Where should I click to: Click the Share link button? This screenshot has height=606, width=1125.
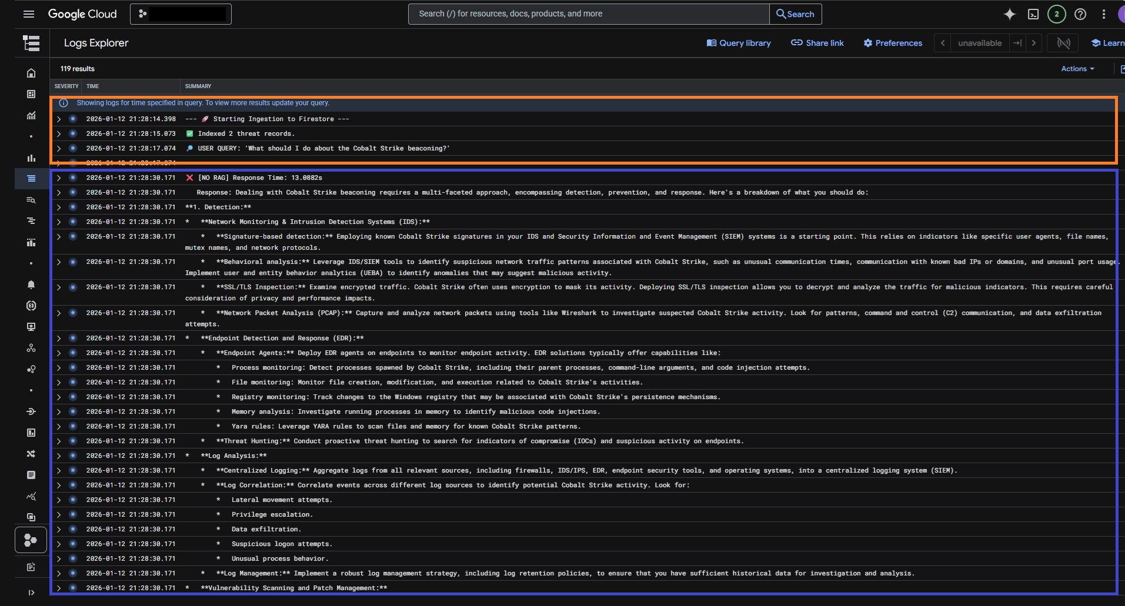tap(817, 43)
